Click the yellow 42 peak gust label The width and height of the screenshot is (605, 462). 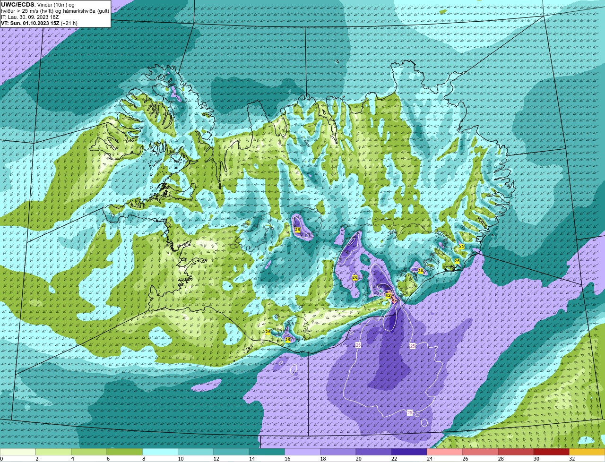click(388, 295)
